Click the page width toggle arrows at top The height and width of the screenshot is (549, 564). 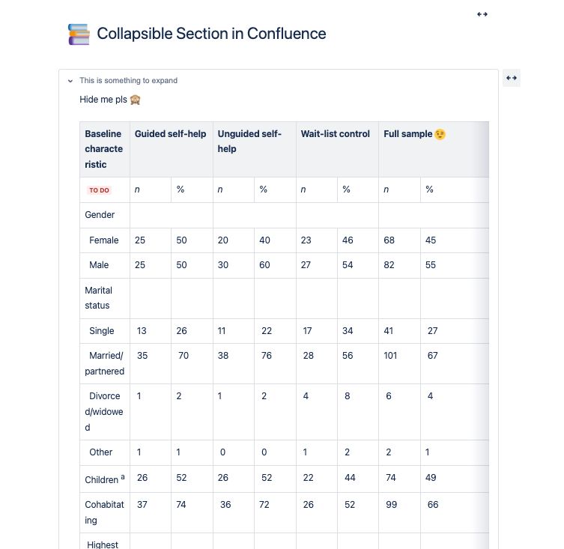482,14
